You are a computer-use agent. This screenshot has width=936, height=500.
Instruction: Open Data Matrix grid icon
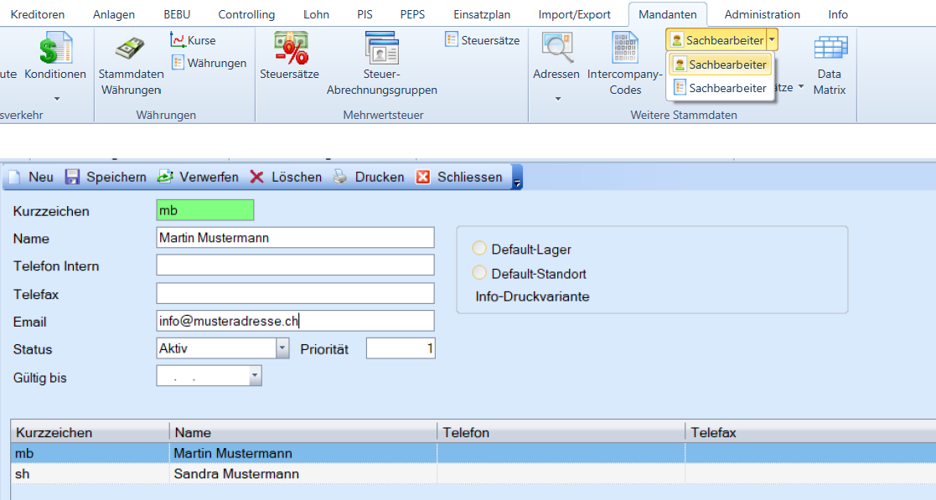(x=830, y=49)
